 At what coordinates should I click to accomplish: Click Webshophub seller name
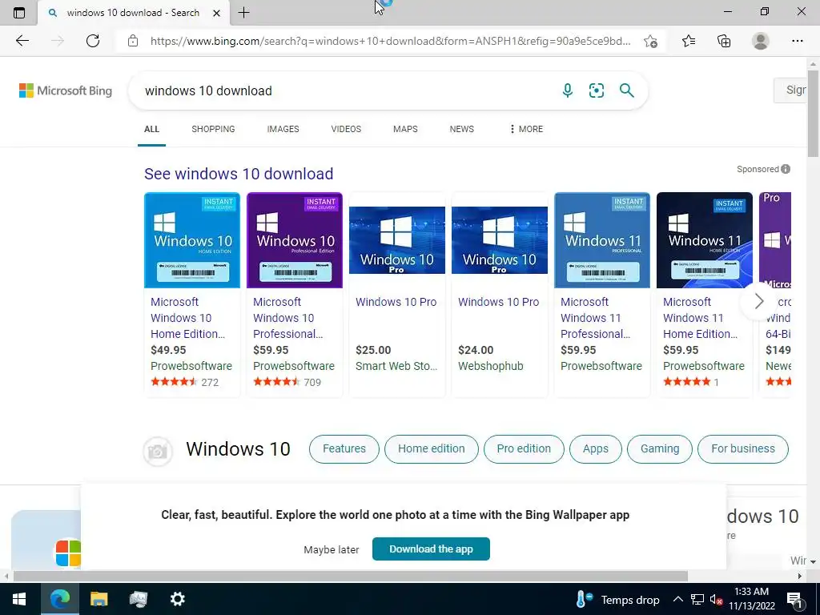(491, 365)
